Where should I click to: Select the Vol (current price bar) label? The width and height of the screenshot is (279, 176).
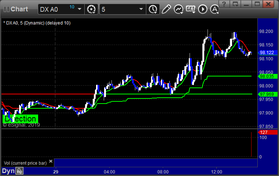(25, 163)
